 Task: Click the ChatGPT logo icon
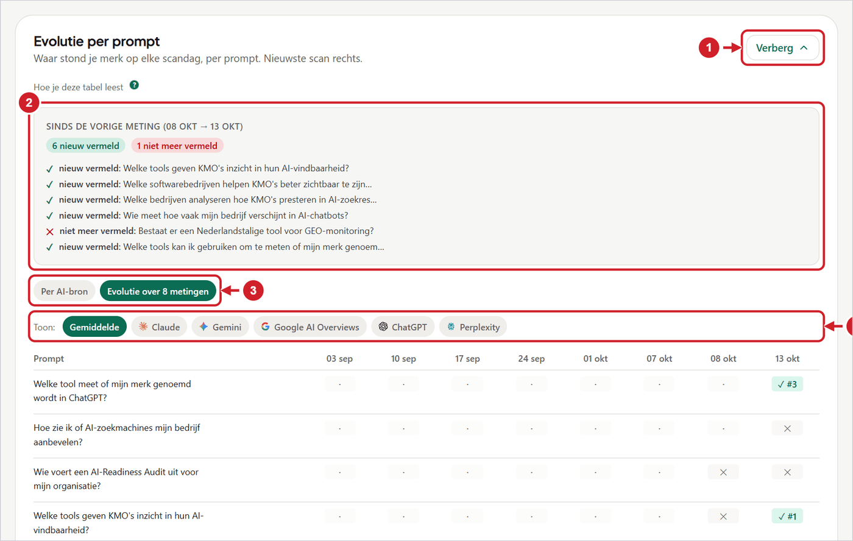[383, 327]
